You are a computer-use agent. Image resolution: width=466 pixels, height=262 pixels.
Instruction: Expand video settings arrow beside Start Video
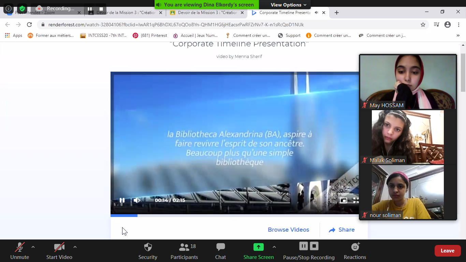tap(75, 247)
